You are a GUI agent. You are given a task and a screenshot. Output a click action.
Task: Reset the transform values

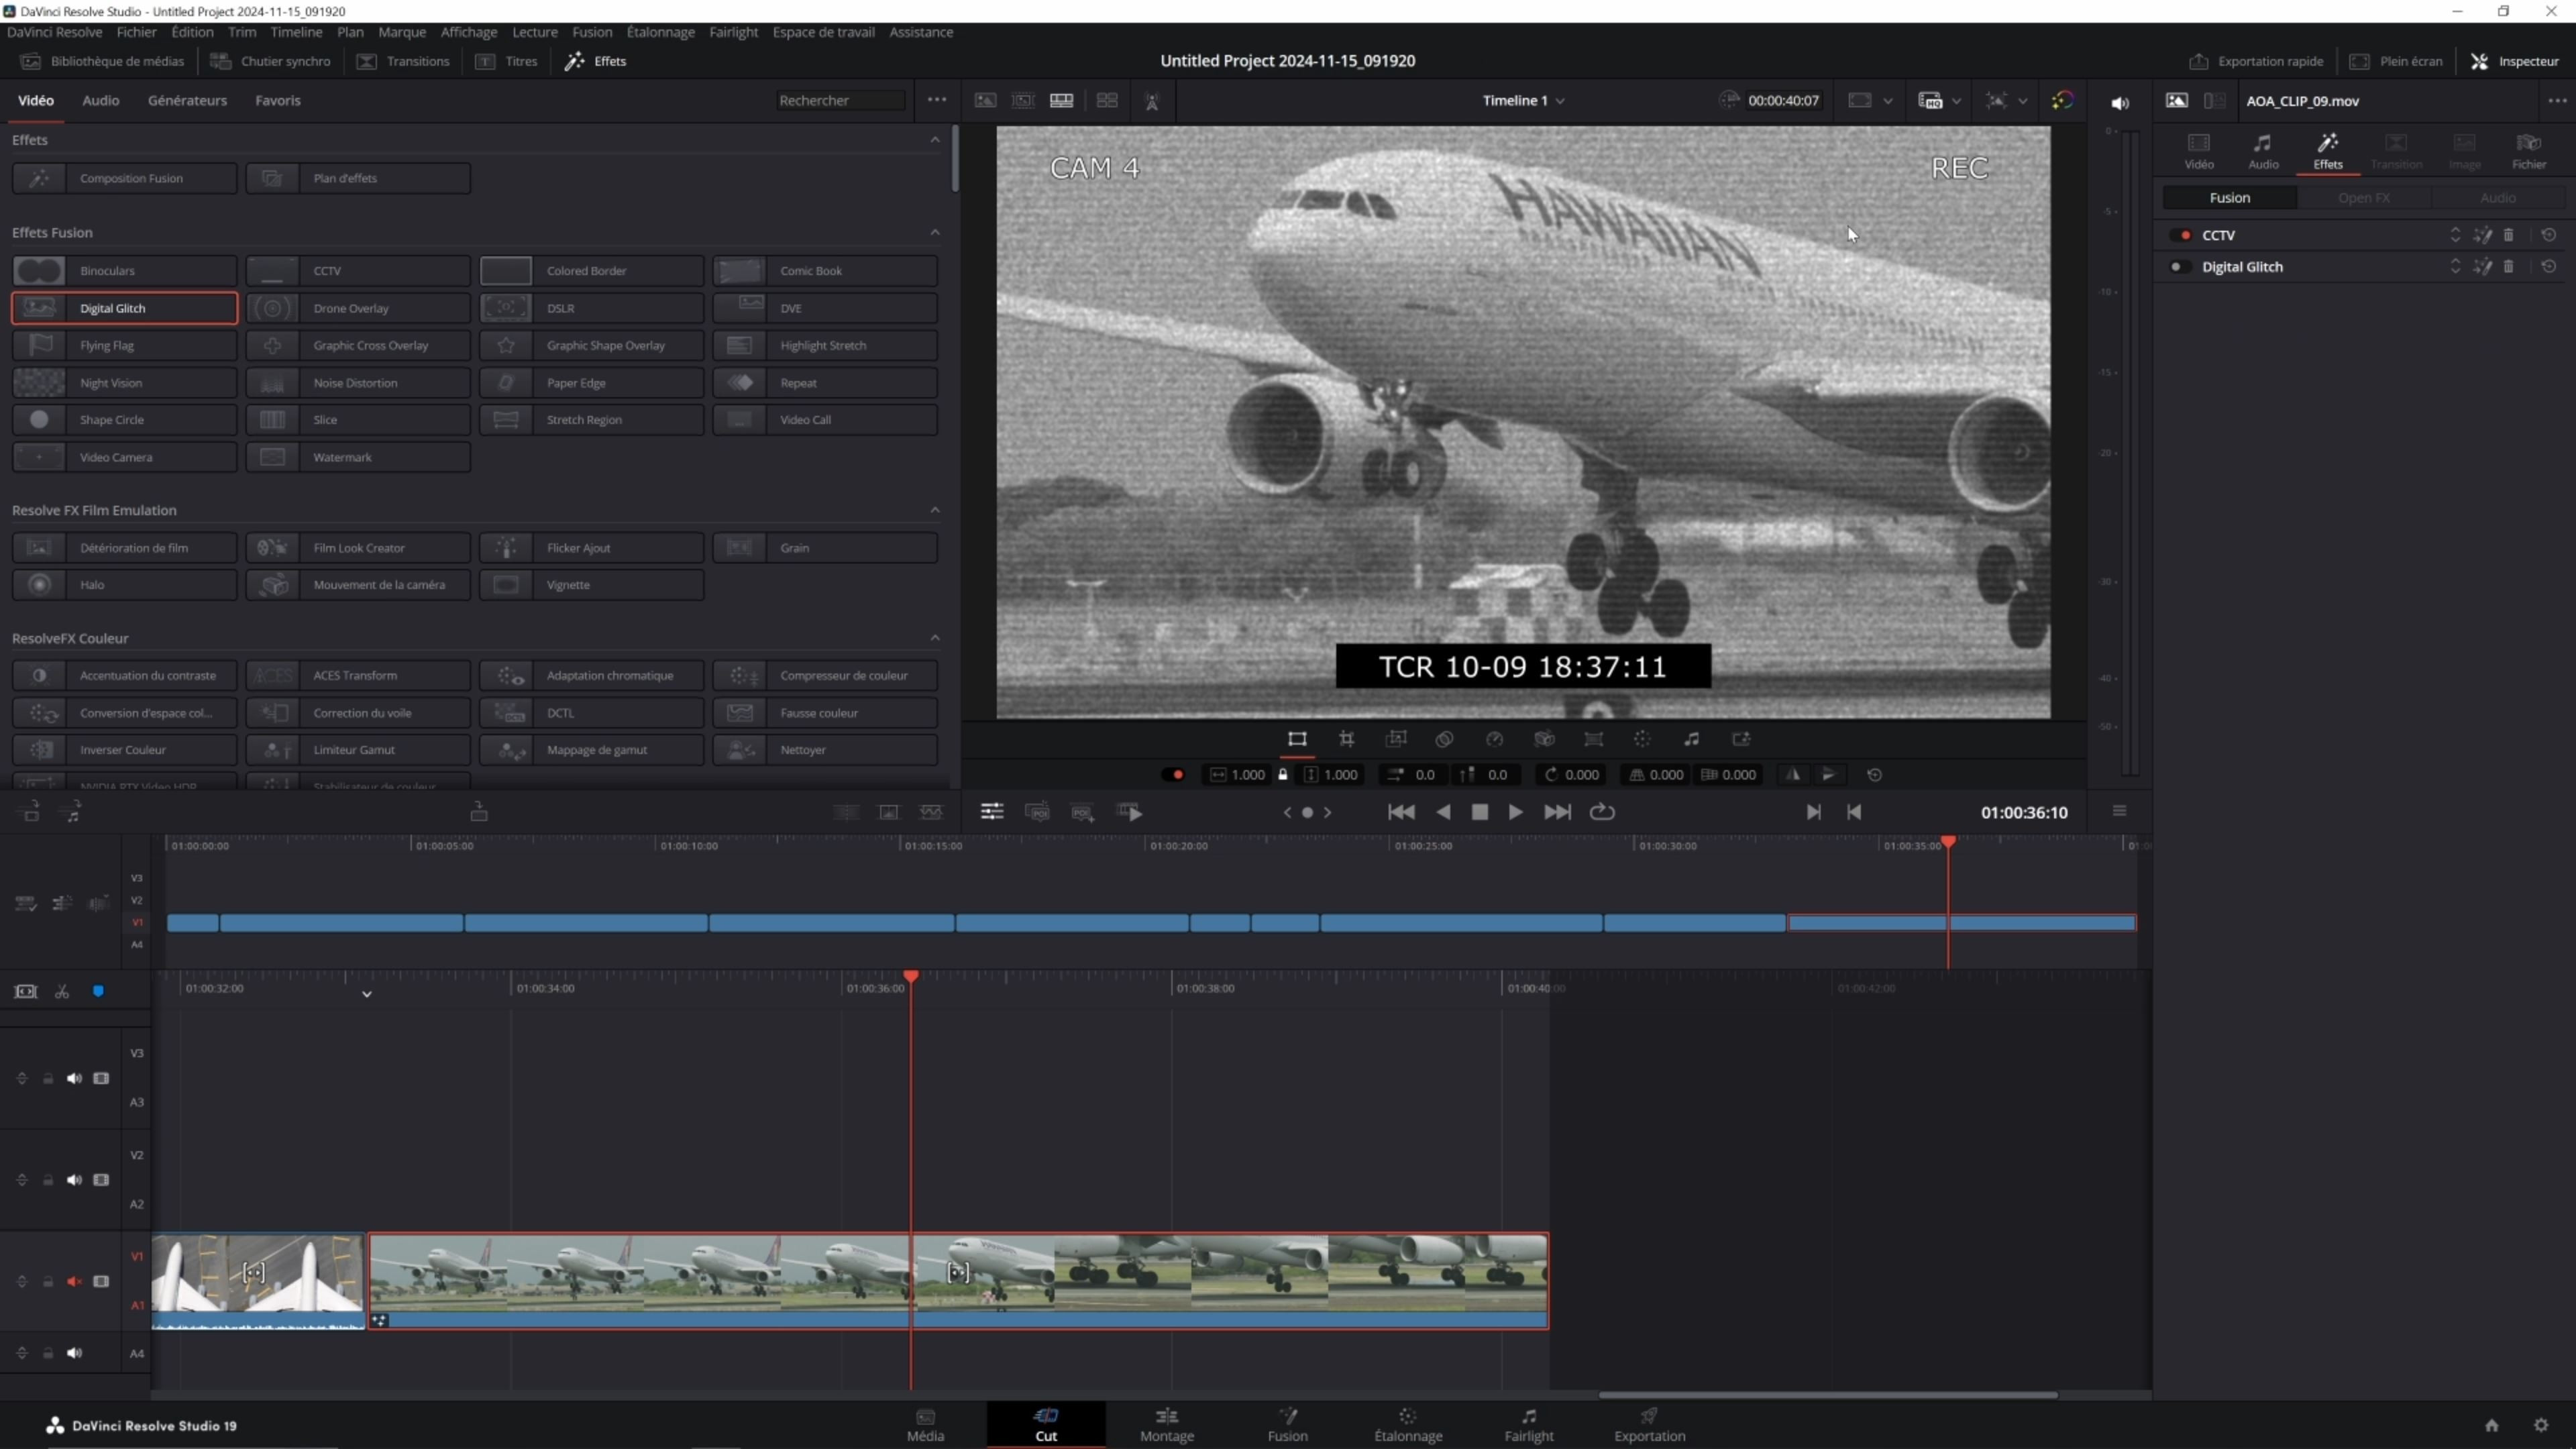pos(1875,775)
